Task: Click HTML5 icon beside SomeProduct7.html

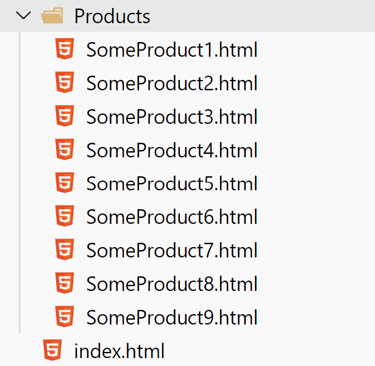Action: point(65,249)
